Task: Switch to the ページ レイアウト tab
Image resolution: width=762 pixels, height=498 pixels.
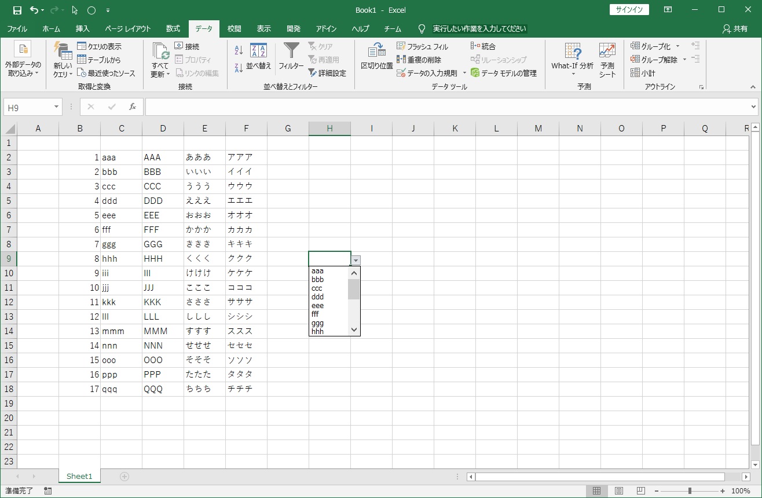Action: (x=128, y=28)
